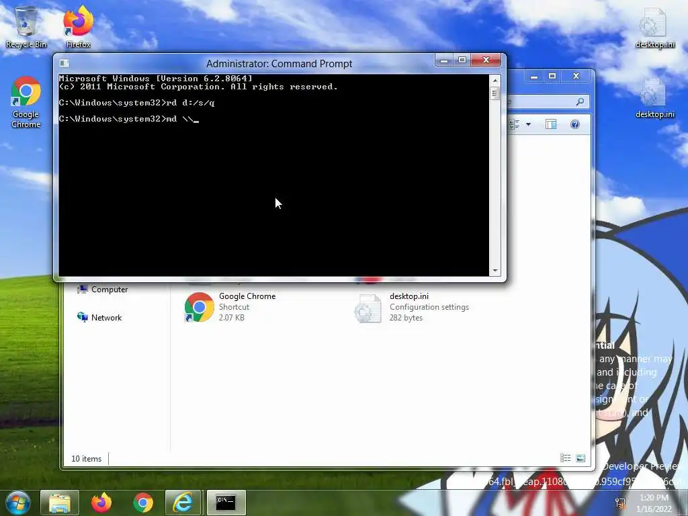Open the Firefox desktop shortcut
Image resolution: width=688 pixels, height=516 pixels.
click(78, 27)
